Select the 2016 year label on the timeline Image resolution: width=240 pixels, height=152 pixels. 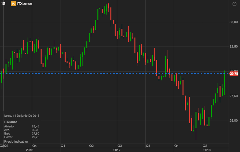click(x=30, y=150)
